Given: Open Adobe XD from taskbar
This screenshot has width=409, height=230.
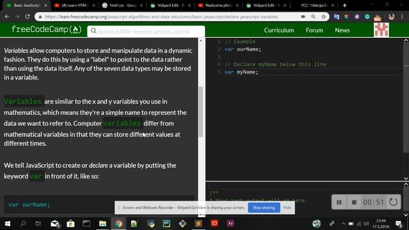Looking at the screenshot, I should [230, 224].
